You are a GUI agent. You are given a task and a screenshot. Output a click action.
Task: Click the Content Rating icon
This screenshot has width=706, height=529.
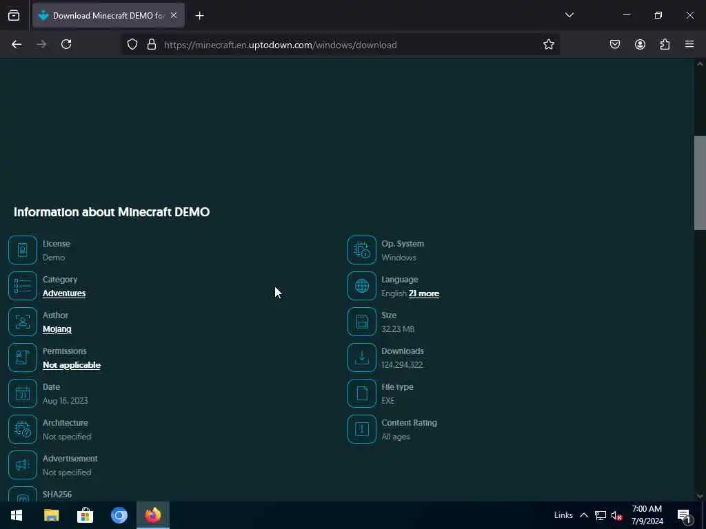click(361, 429)
